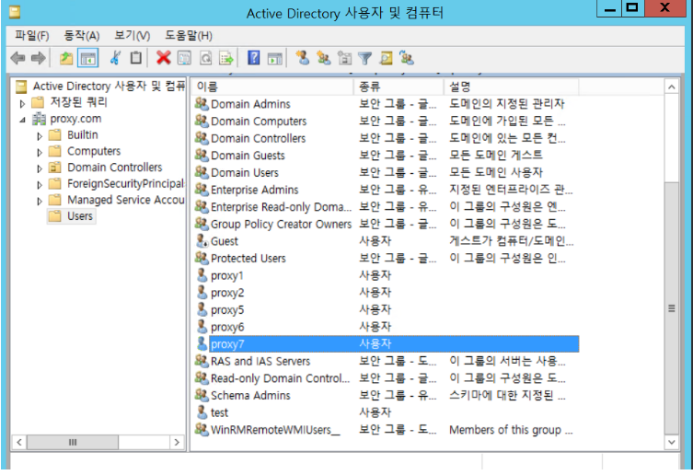Open the 도움말(H) menu
Image resolution: width=693 pixels, height=475 pixels.
[x=189, y=35]
